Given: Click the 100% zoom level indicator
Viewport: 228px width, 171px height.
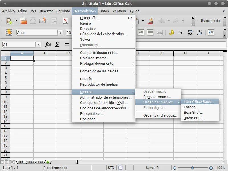Looking at the screenshot, I should tap(220, 168).
